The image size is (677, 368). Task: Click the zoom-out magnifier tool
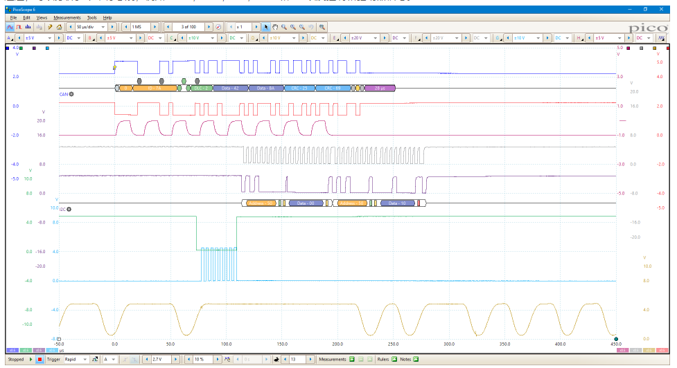point(302,27)
